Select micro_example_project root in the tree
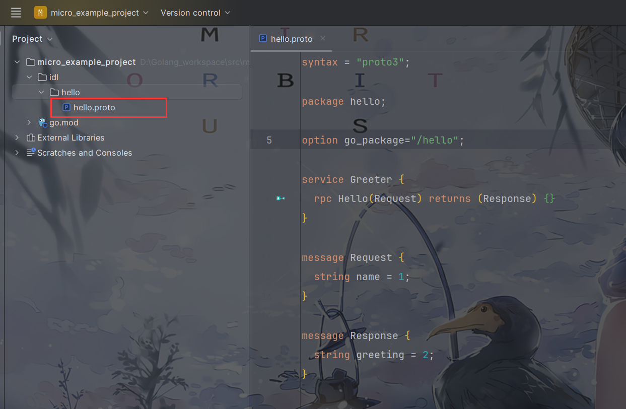 pyautogui.click(x=86, y=62)
